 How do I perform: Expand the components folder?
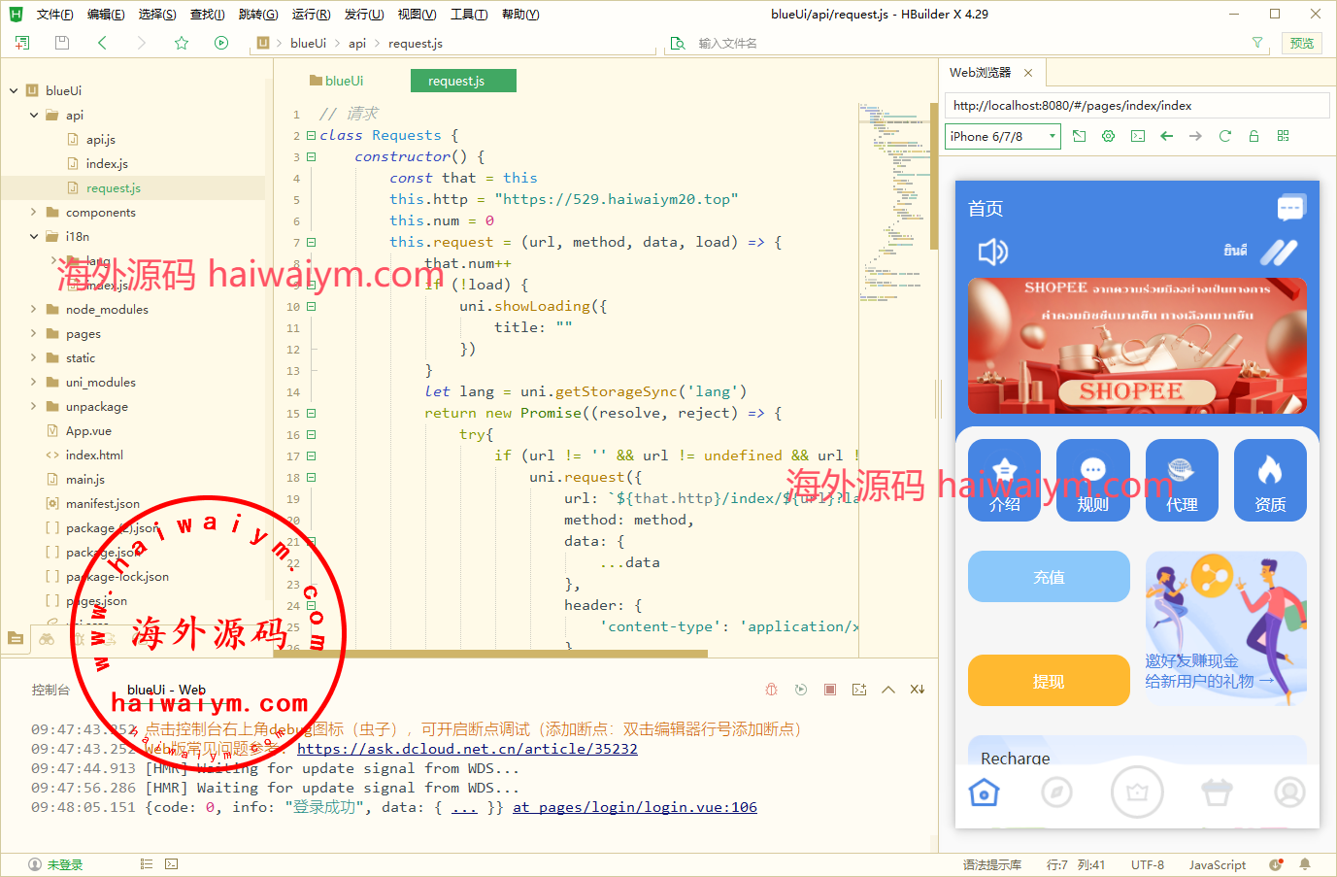click(33, 212)
